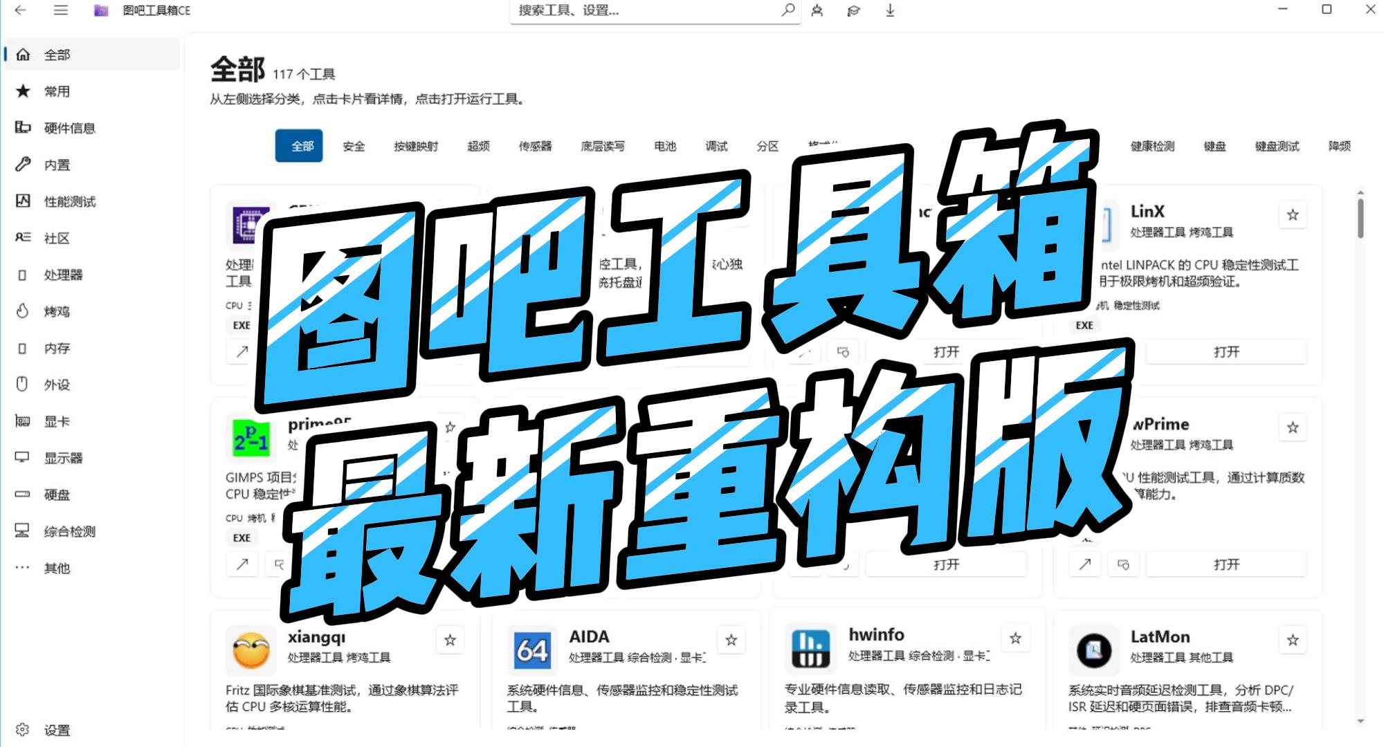Click the download arrow icon in title bar
This screenshot has width=1384, height=747.
point(890,10)
